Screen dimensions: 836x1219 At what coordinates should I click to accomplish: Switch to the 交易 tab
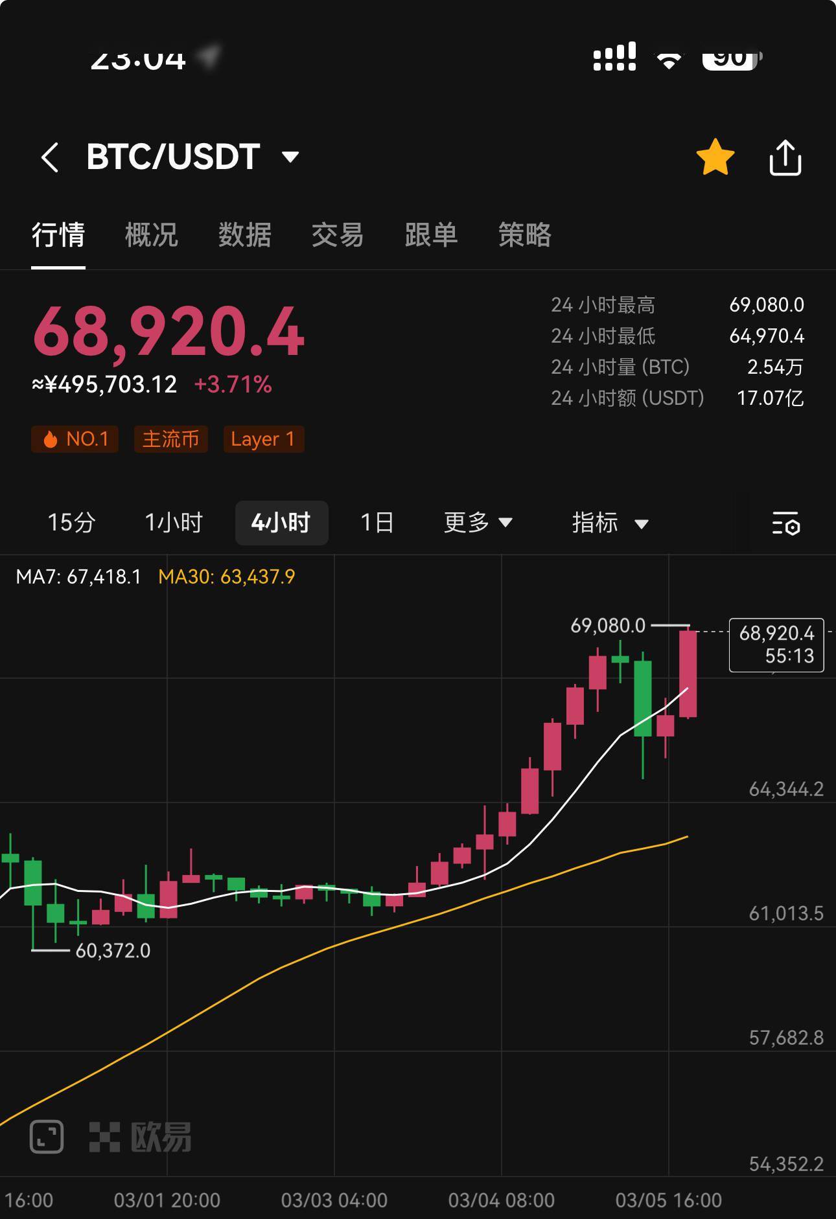[x=338, y=234]
